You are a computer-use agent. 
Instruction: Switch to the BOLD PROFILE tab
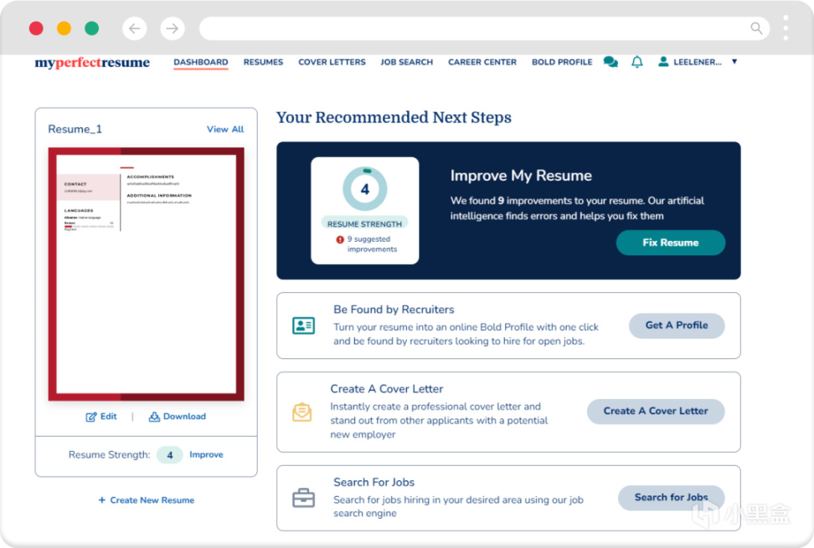tap(562, 62)
